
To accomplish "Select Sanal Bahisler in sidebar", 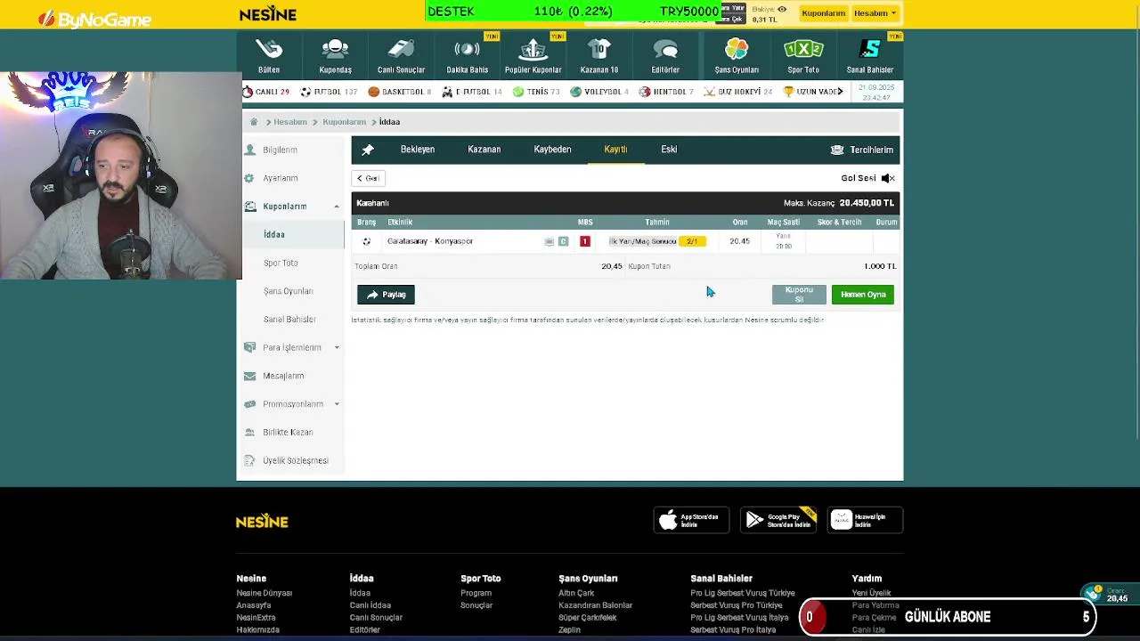I will tap(290, 319).
